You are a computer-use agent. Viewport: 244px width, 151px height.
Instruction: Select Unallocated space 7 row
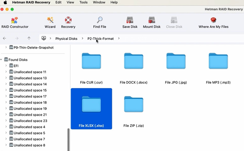pyautogui.click(x=29, y=139)
